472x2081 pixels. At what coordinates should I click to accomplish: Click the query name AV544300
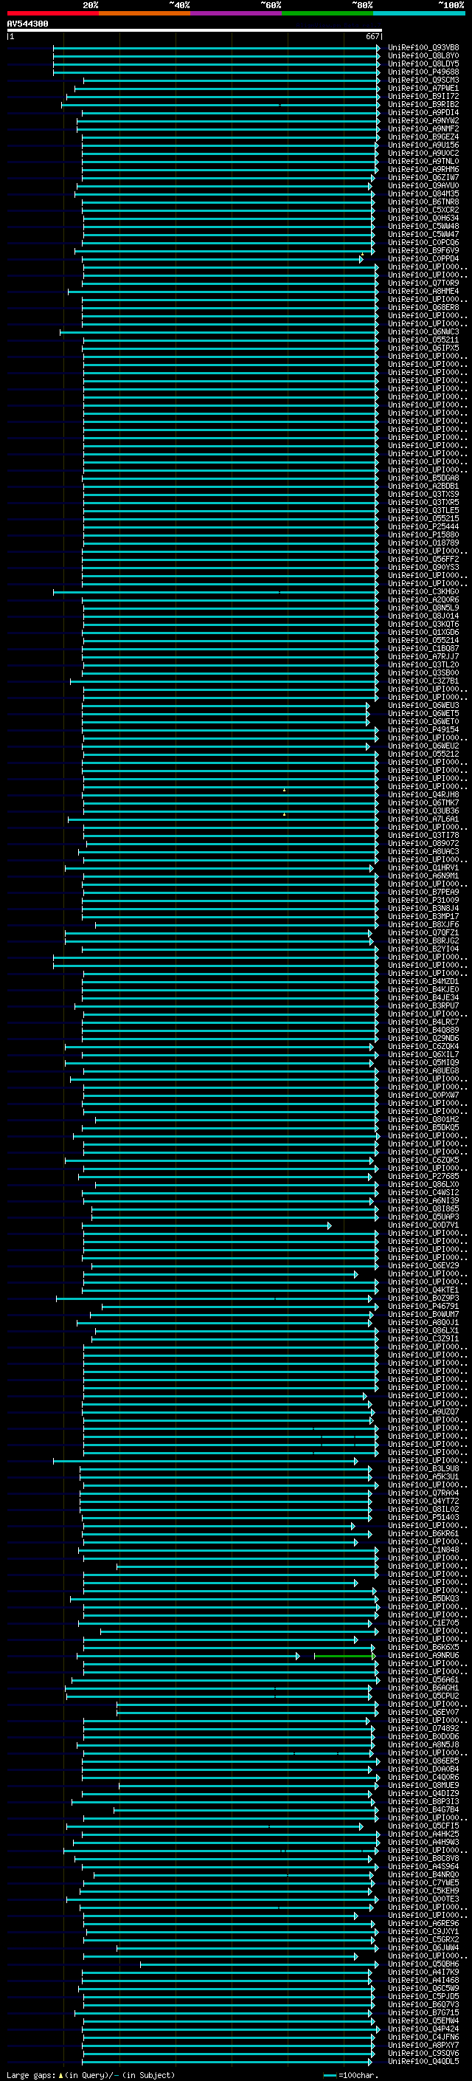[27, 24]
